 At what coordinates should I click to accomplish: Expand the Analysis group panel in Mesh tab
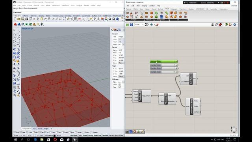(x=134, y=20)
